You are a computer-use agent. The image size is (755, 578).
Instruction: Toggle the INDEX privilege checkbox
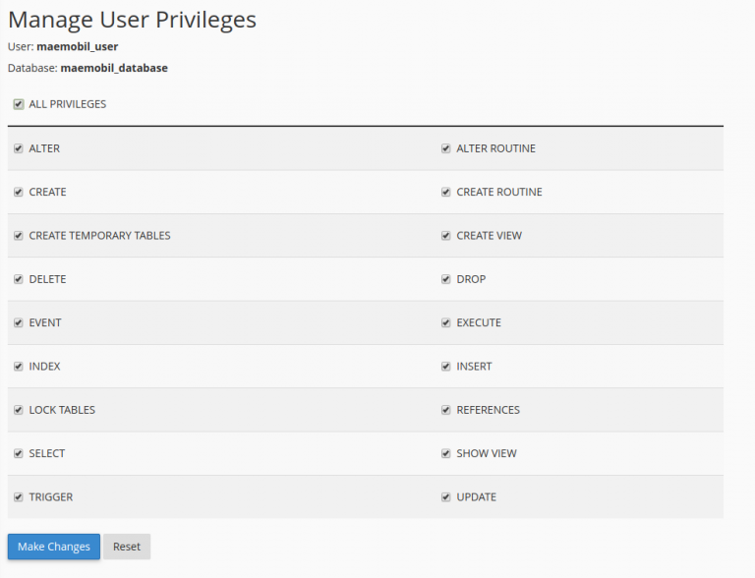19,367
